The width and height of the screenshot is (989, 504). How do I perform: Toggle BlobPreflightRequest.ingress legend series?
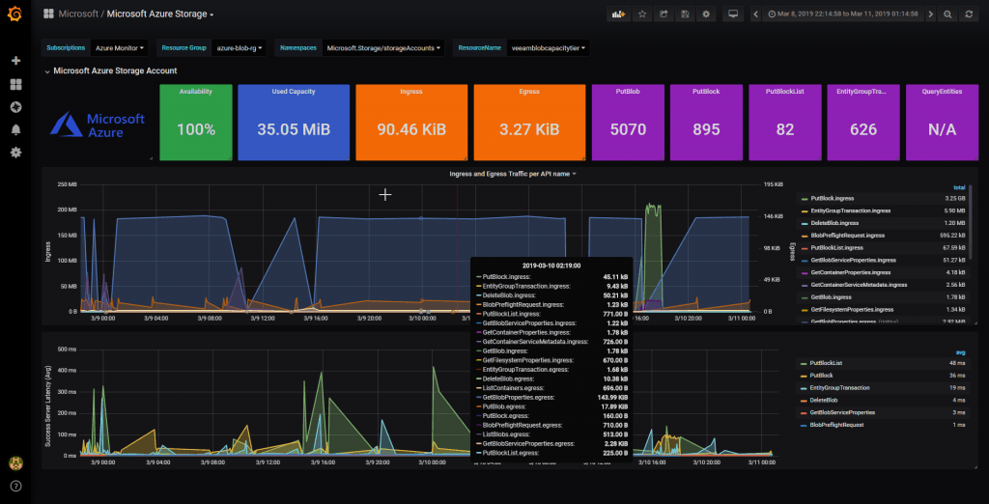point(847,236)
